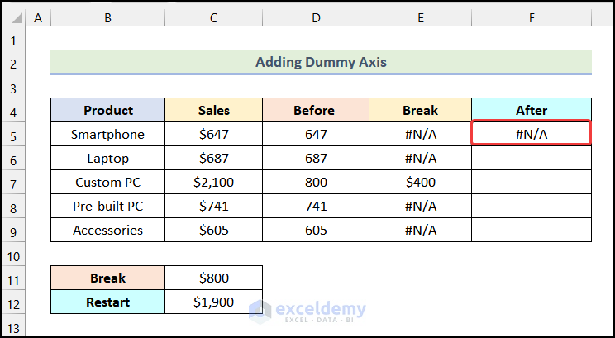Select row 7 header
615x338 pixels.
coord(14,182)
